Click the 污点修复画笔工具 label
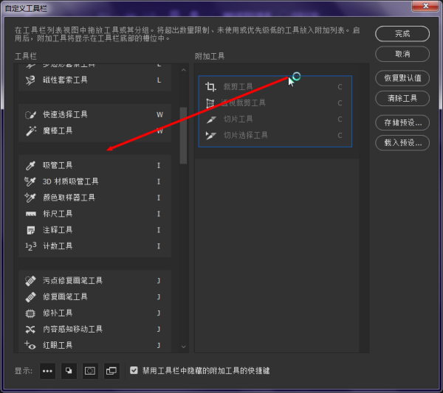 72,281
